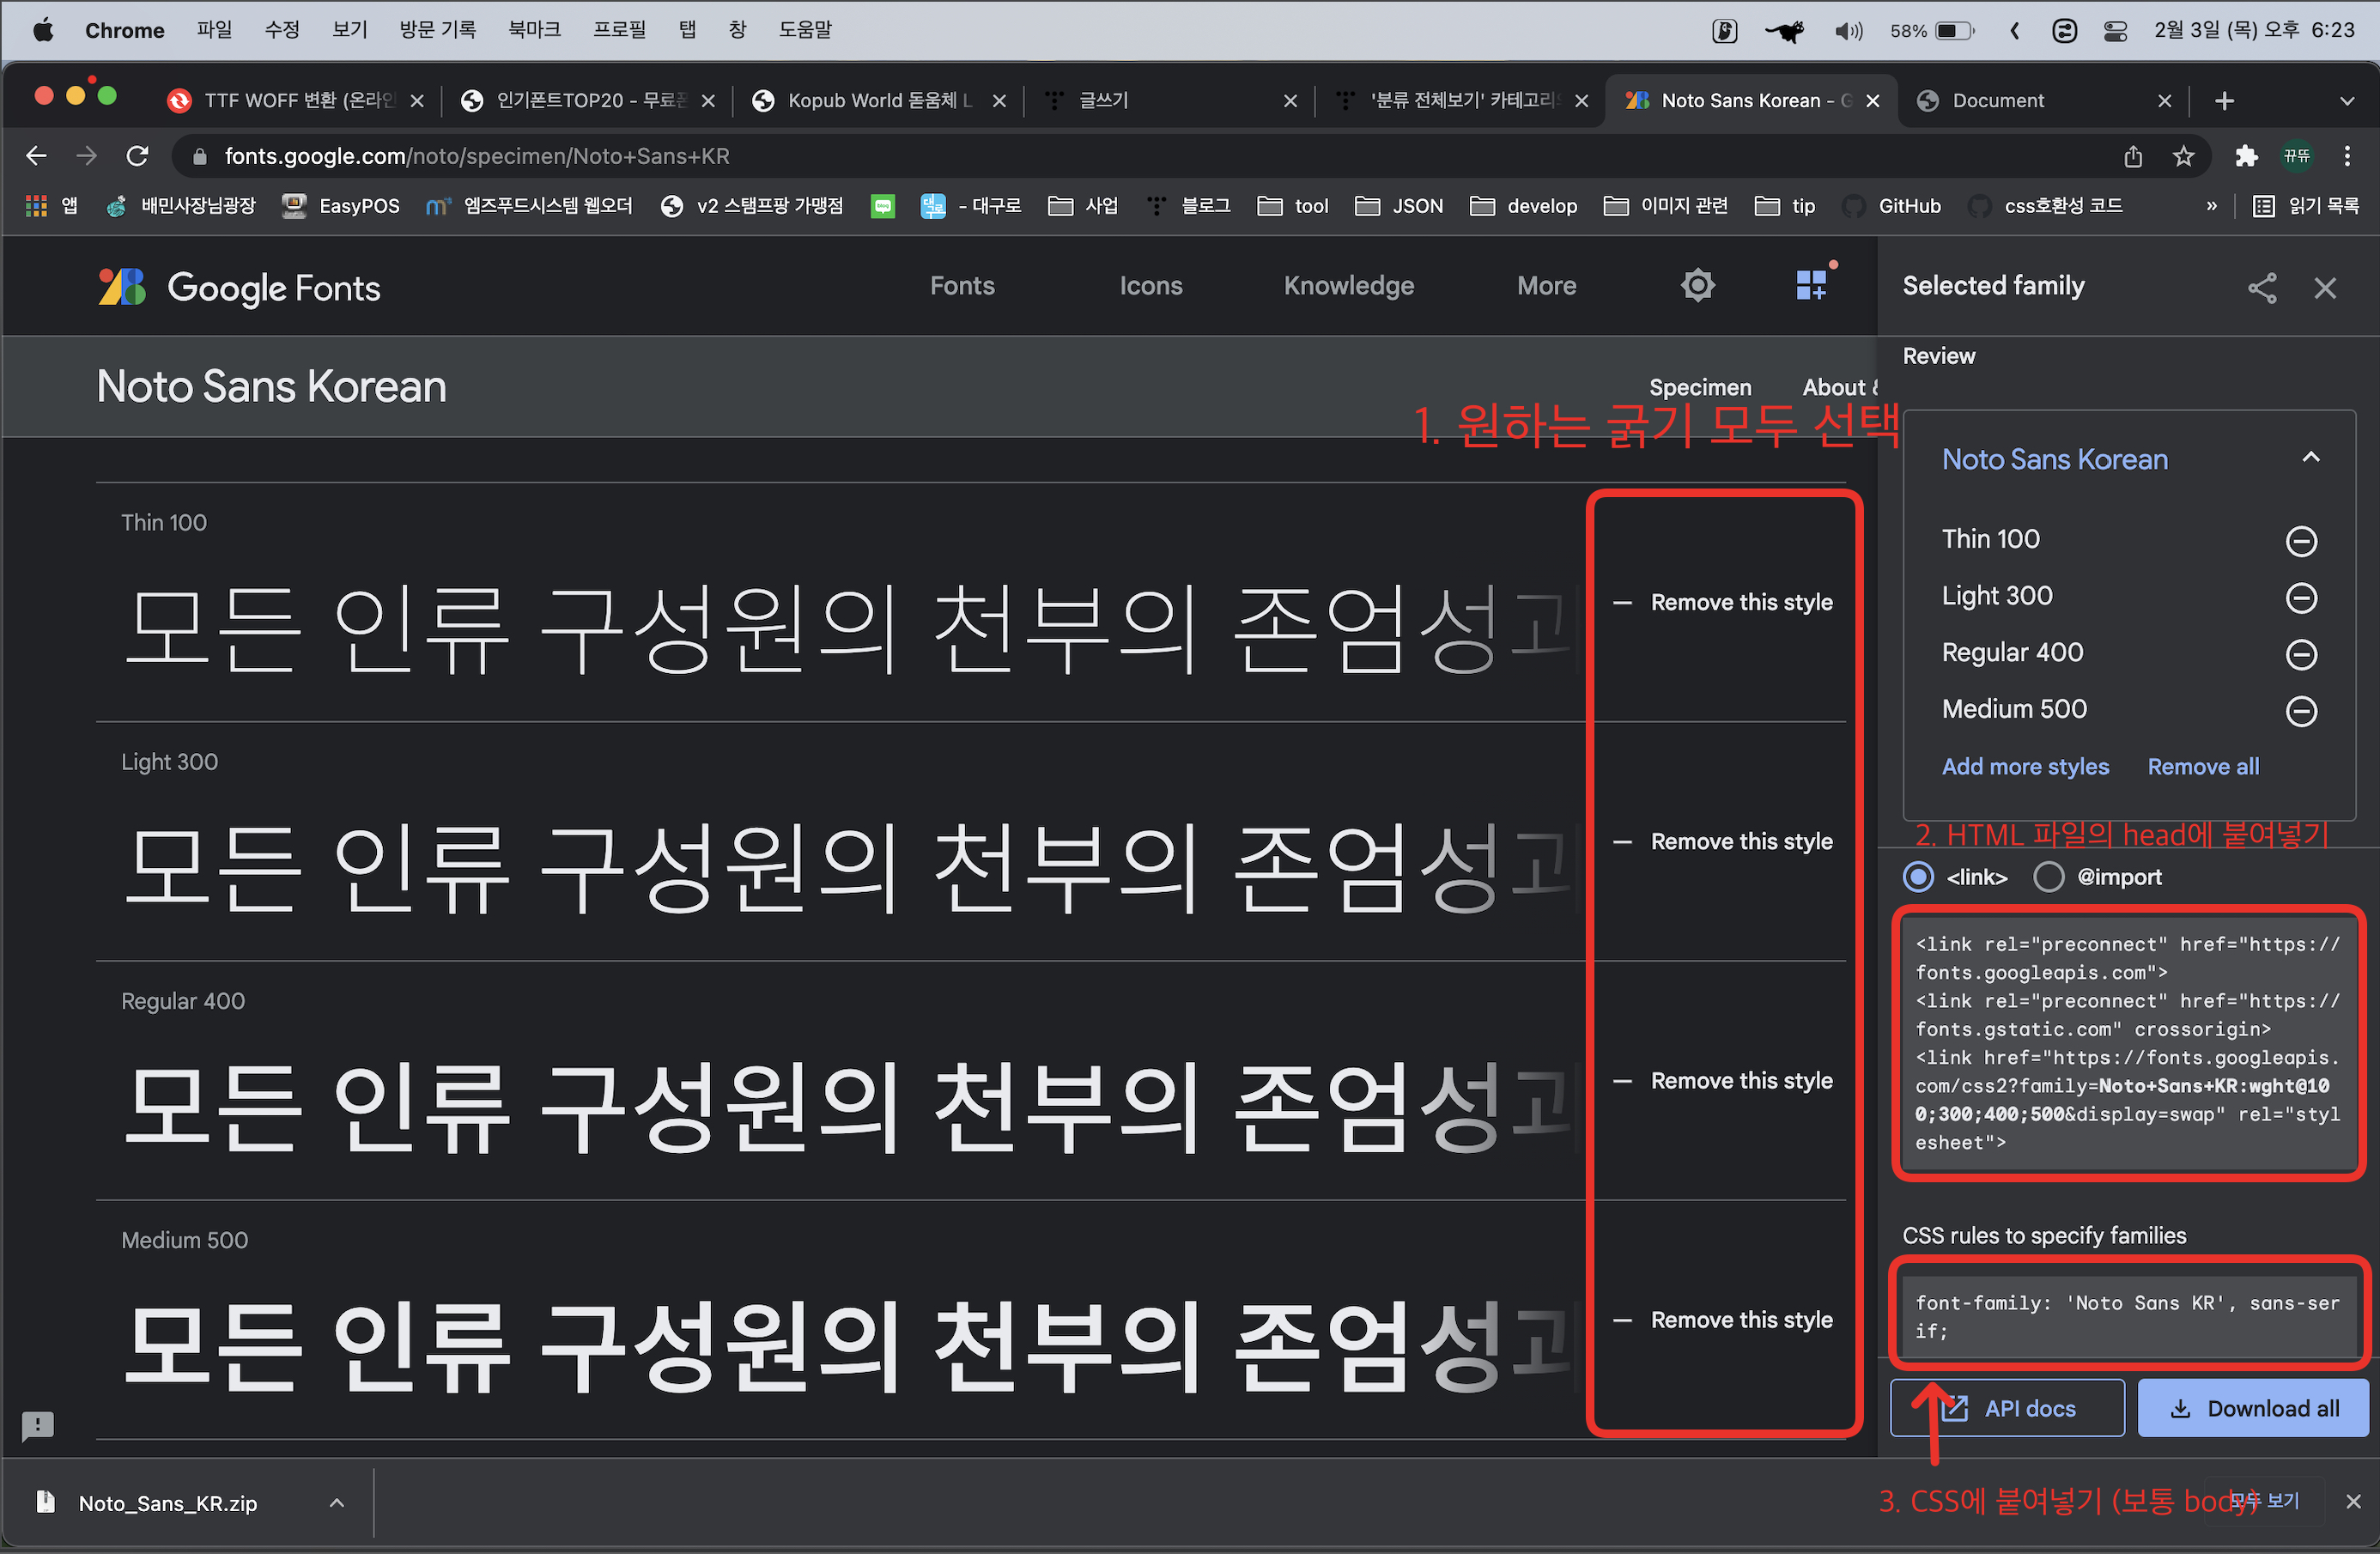Toggle the theme (sun) icon in Google Fonts header
This screenshot has height=1554, width=2380.
tap(1697, 286)
